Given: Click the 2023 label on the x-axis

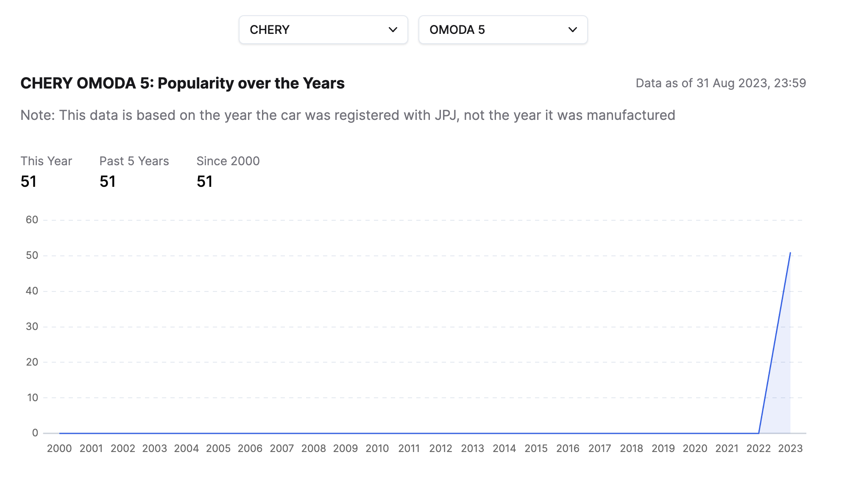Looking at the screenshot, I should click(x=790, y=449).
